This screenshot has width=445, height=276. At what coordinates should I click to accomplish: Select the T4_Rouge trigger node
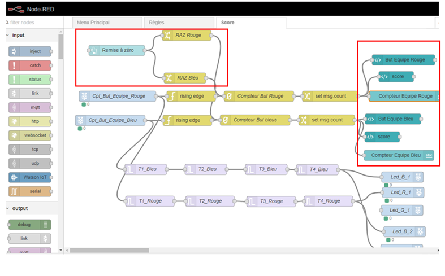[329, 201]
